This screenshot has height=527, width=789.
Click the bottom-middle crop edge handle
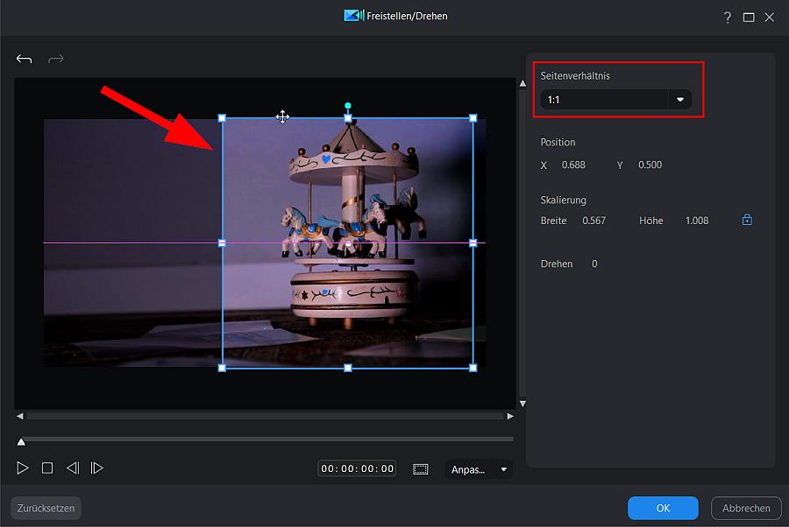(348, 368)
